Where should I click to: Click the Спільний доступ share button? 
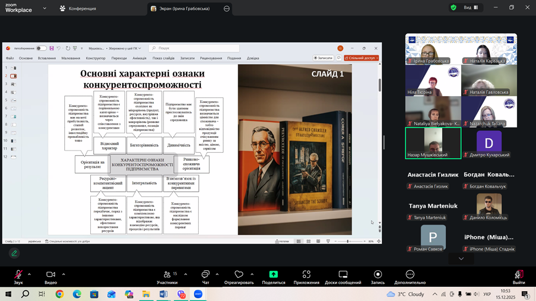362,58
